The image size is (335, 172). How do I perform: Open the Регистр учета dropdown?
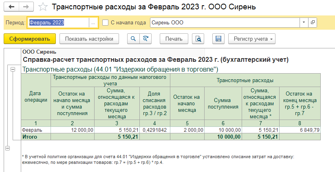tap(252, 39)
